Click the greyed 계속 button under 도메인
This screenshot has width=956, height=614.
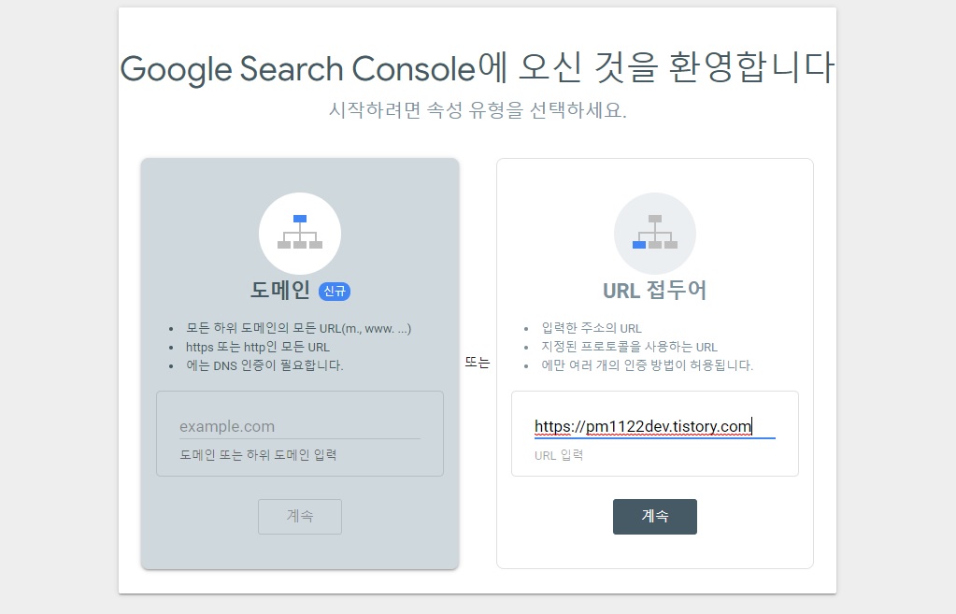pyautogui.click(x=299, y=517)
